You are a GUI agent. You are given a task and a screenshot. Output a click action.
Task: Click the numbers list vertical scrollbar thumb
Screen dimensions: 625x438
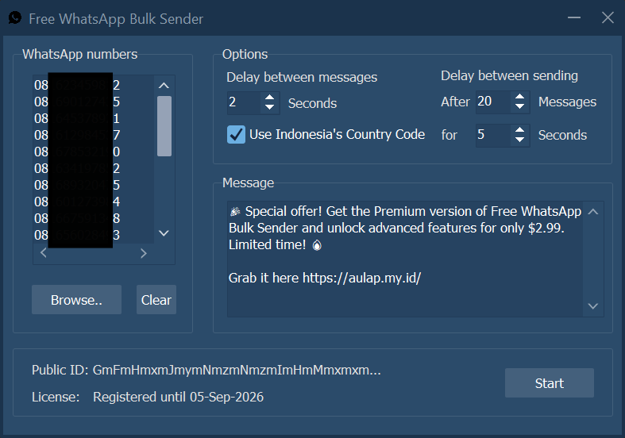click(164, 126)
